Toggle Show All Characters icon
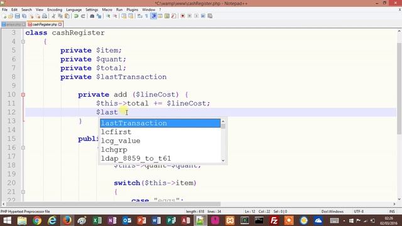 (146, 16)
